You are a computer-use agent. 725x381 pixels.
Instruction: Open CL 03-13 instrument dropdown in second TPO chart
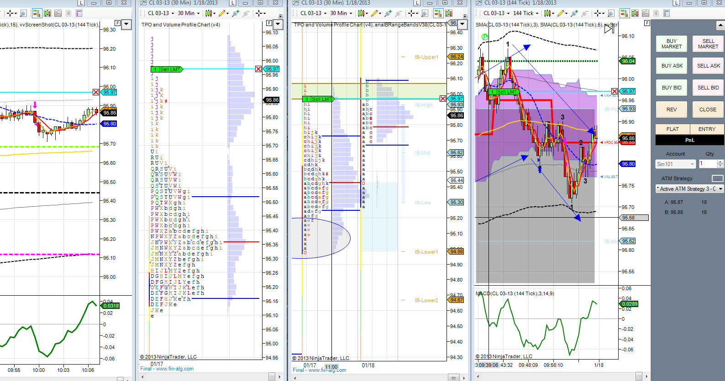click(x=313, y=13)
